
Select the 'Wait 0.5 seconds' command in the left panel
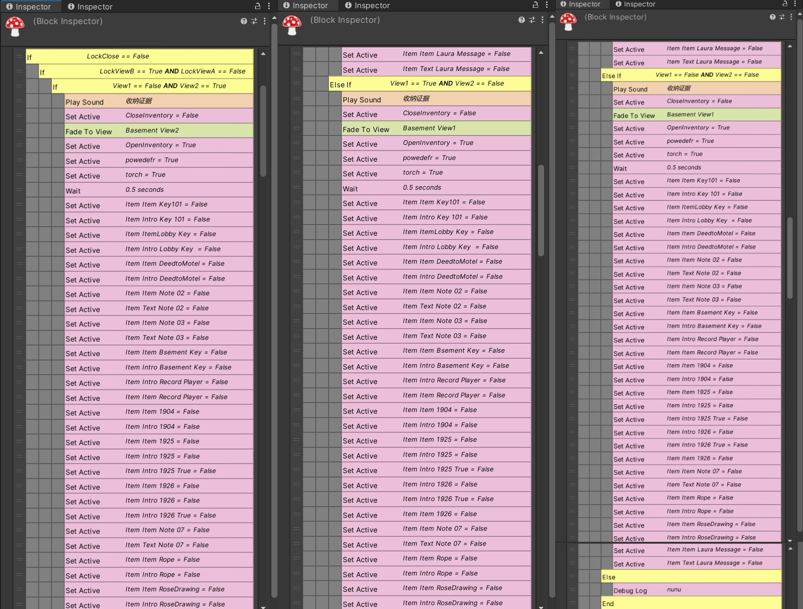point(159,190)
